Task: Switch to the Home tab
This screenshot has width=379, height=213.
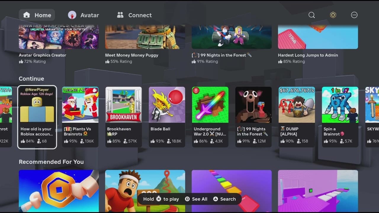Action: pyautogui.click(x=37, y=15)
